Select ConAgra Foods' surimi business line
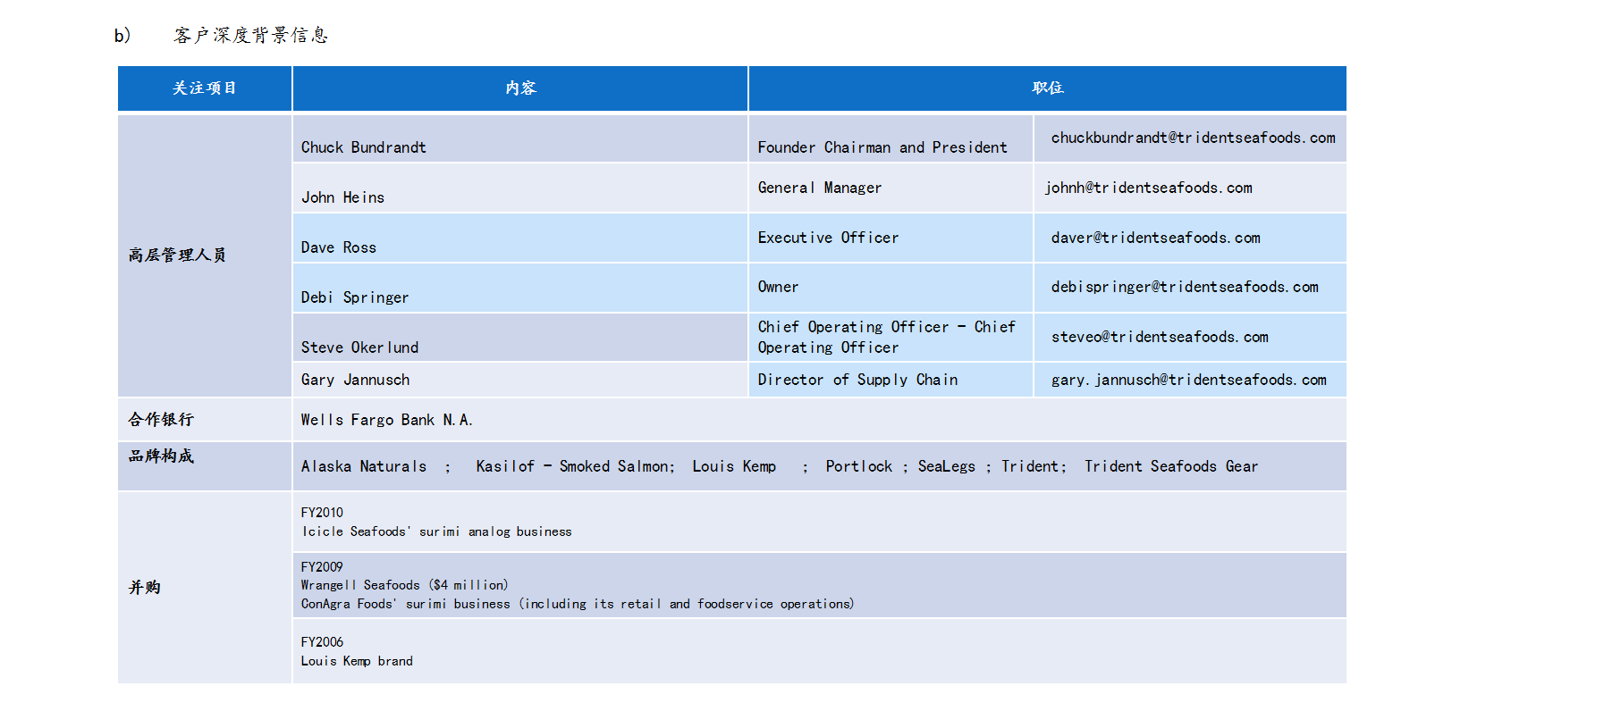Image resolution: width=1604 pixels, height=728 pixels. 578,604
